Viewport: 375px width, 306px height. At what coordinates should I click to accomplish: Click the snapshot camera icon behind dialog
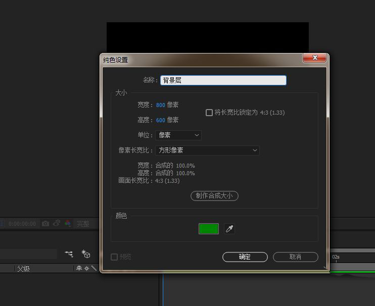pos(45,224)
